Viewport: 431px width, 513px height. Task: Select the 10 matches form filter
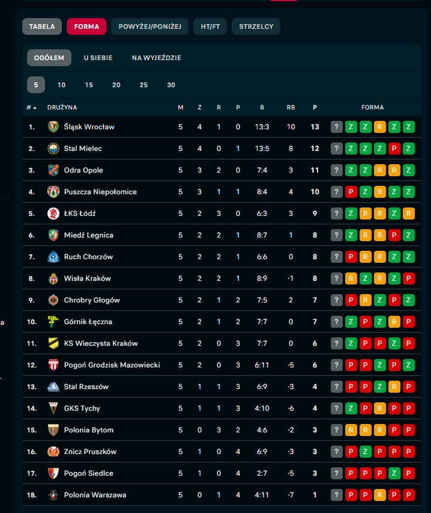[62, 85]
